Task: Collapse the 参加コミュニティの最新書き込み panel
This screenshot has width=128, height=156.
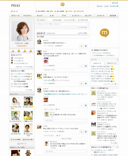Action: click(x=117, y=147)
